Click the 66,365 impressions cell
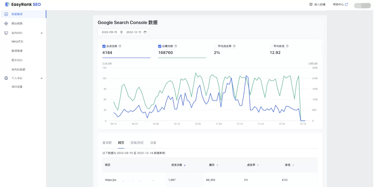374x187 pixels. click(x=211, y=180)
